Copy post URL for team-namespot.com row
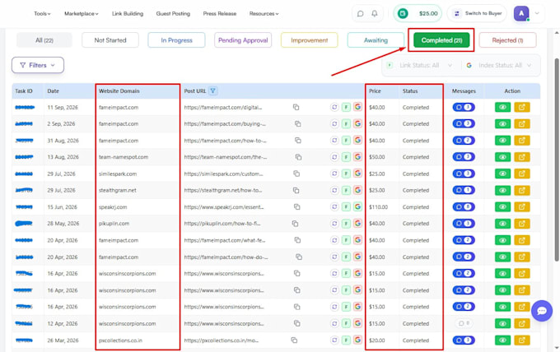This screenshot has width=560, height=352. 299,157
